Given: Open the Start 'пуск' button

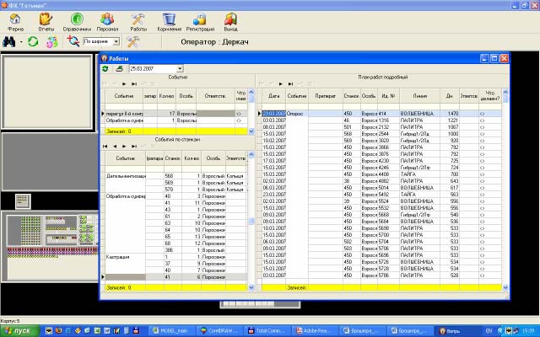Looking at the screenshot, I should point(20,331).
